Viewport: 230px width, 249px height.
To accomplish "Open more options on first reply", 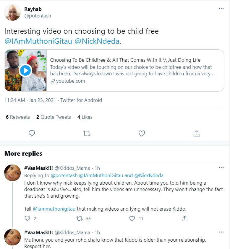I will click(221, 168).
